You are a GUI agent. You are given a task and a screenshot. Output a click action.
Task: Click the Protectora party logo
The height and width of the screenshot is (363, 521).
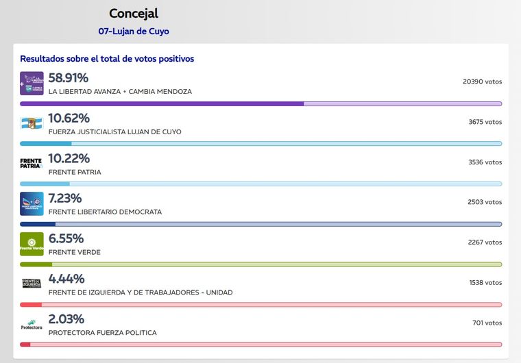click(32, 325)
